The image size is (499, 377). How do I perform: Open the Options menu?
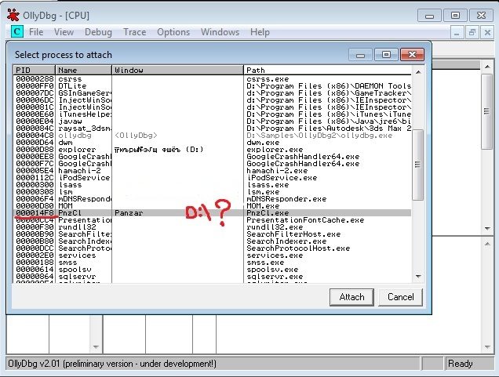point(173,32)
